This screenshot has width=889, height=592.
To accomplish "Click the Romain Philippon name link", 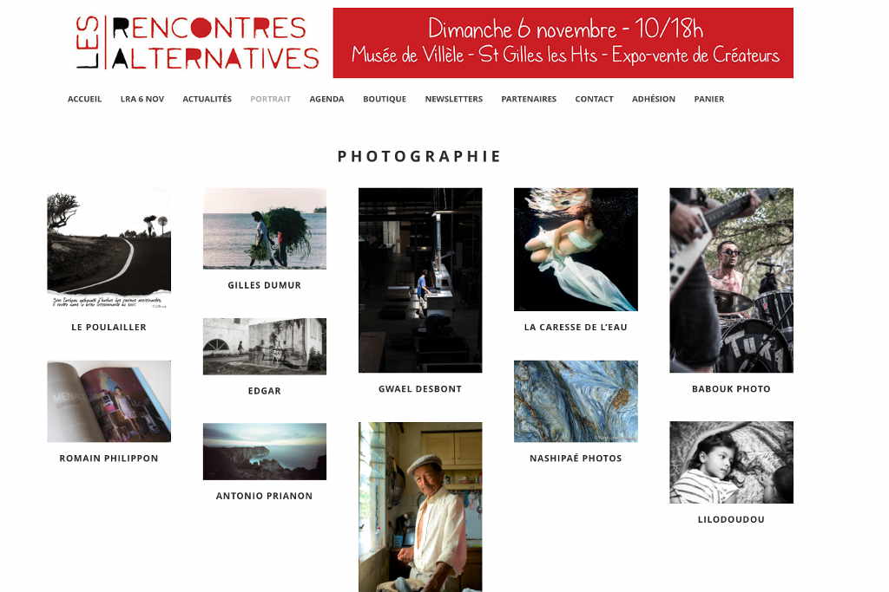I will [109, 459].
